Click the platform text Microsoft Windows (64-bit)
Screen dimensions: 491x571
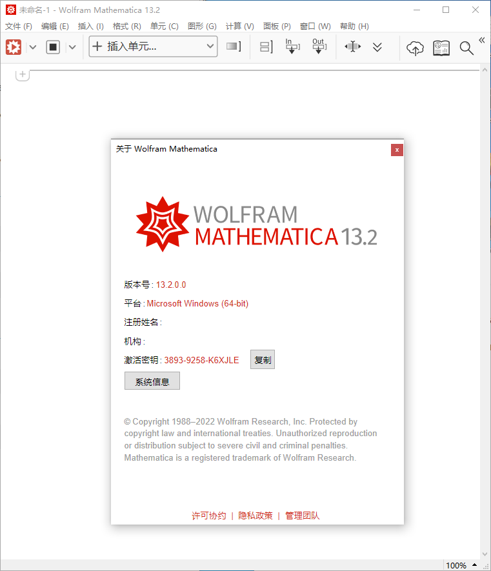click(x=197, y=304)
